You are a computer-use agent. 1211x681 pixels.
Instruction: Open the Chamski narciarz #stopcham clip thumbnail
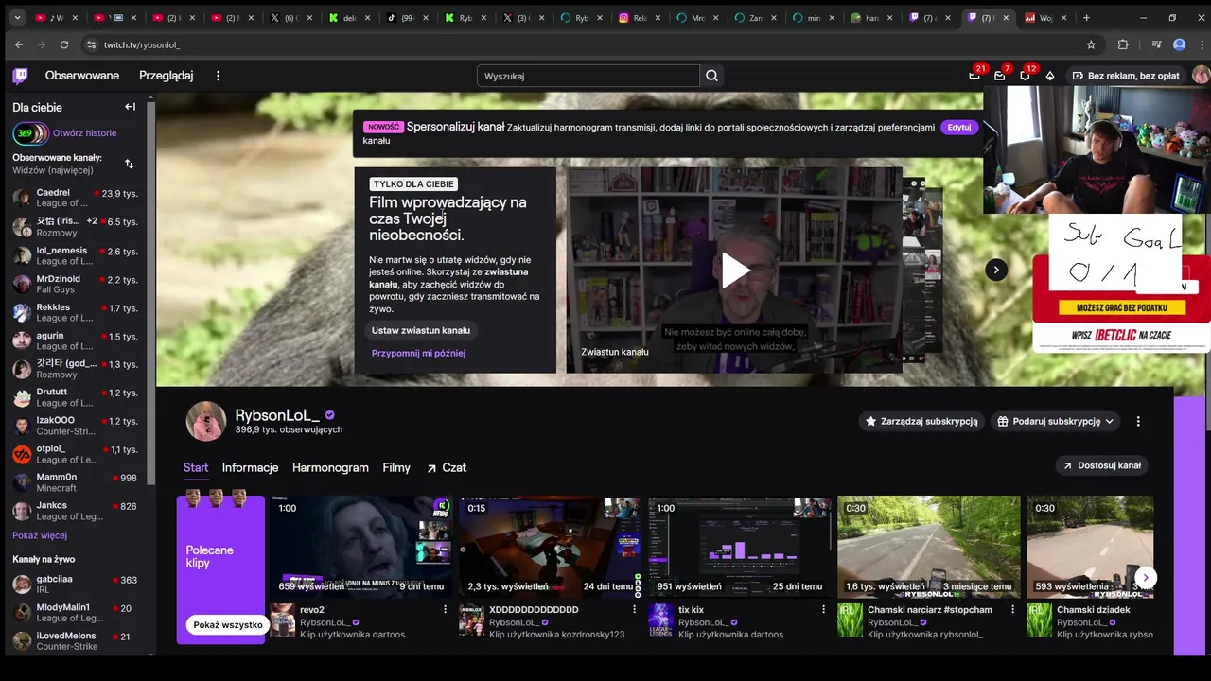click(929, 547)
